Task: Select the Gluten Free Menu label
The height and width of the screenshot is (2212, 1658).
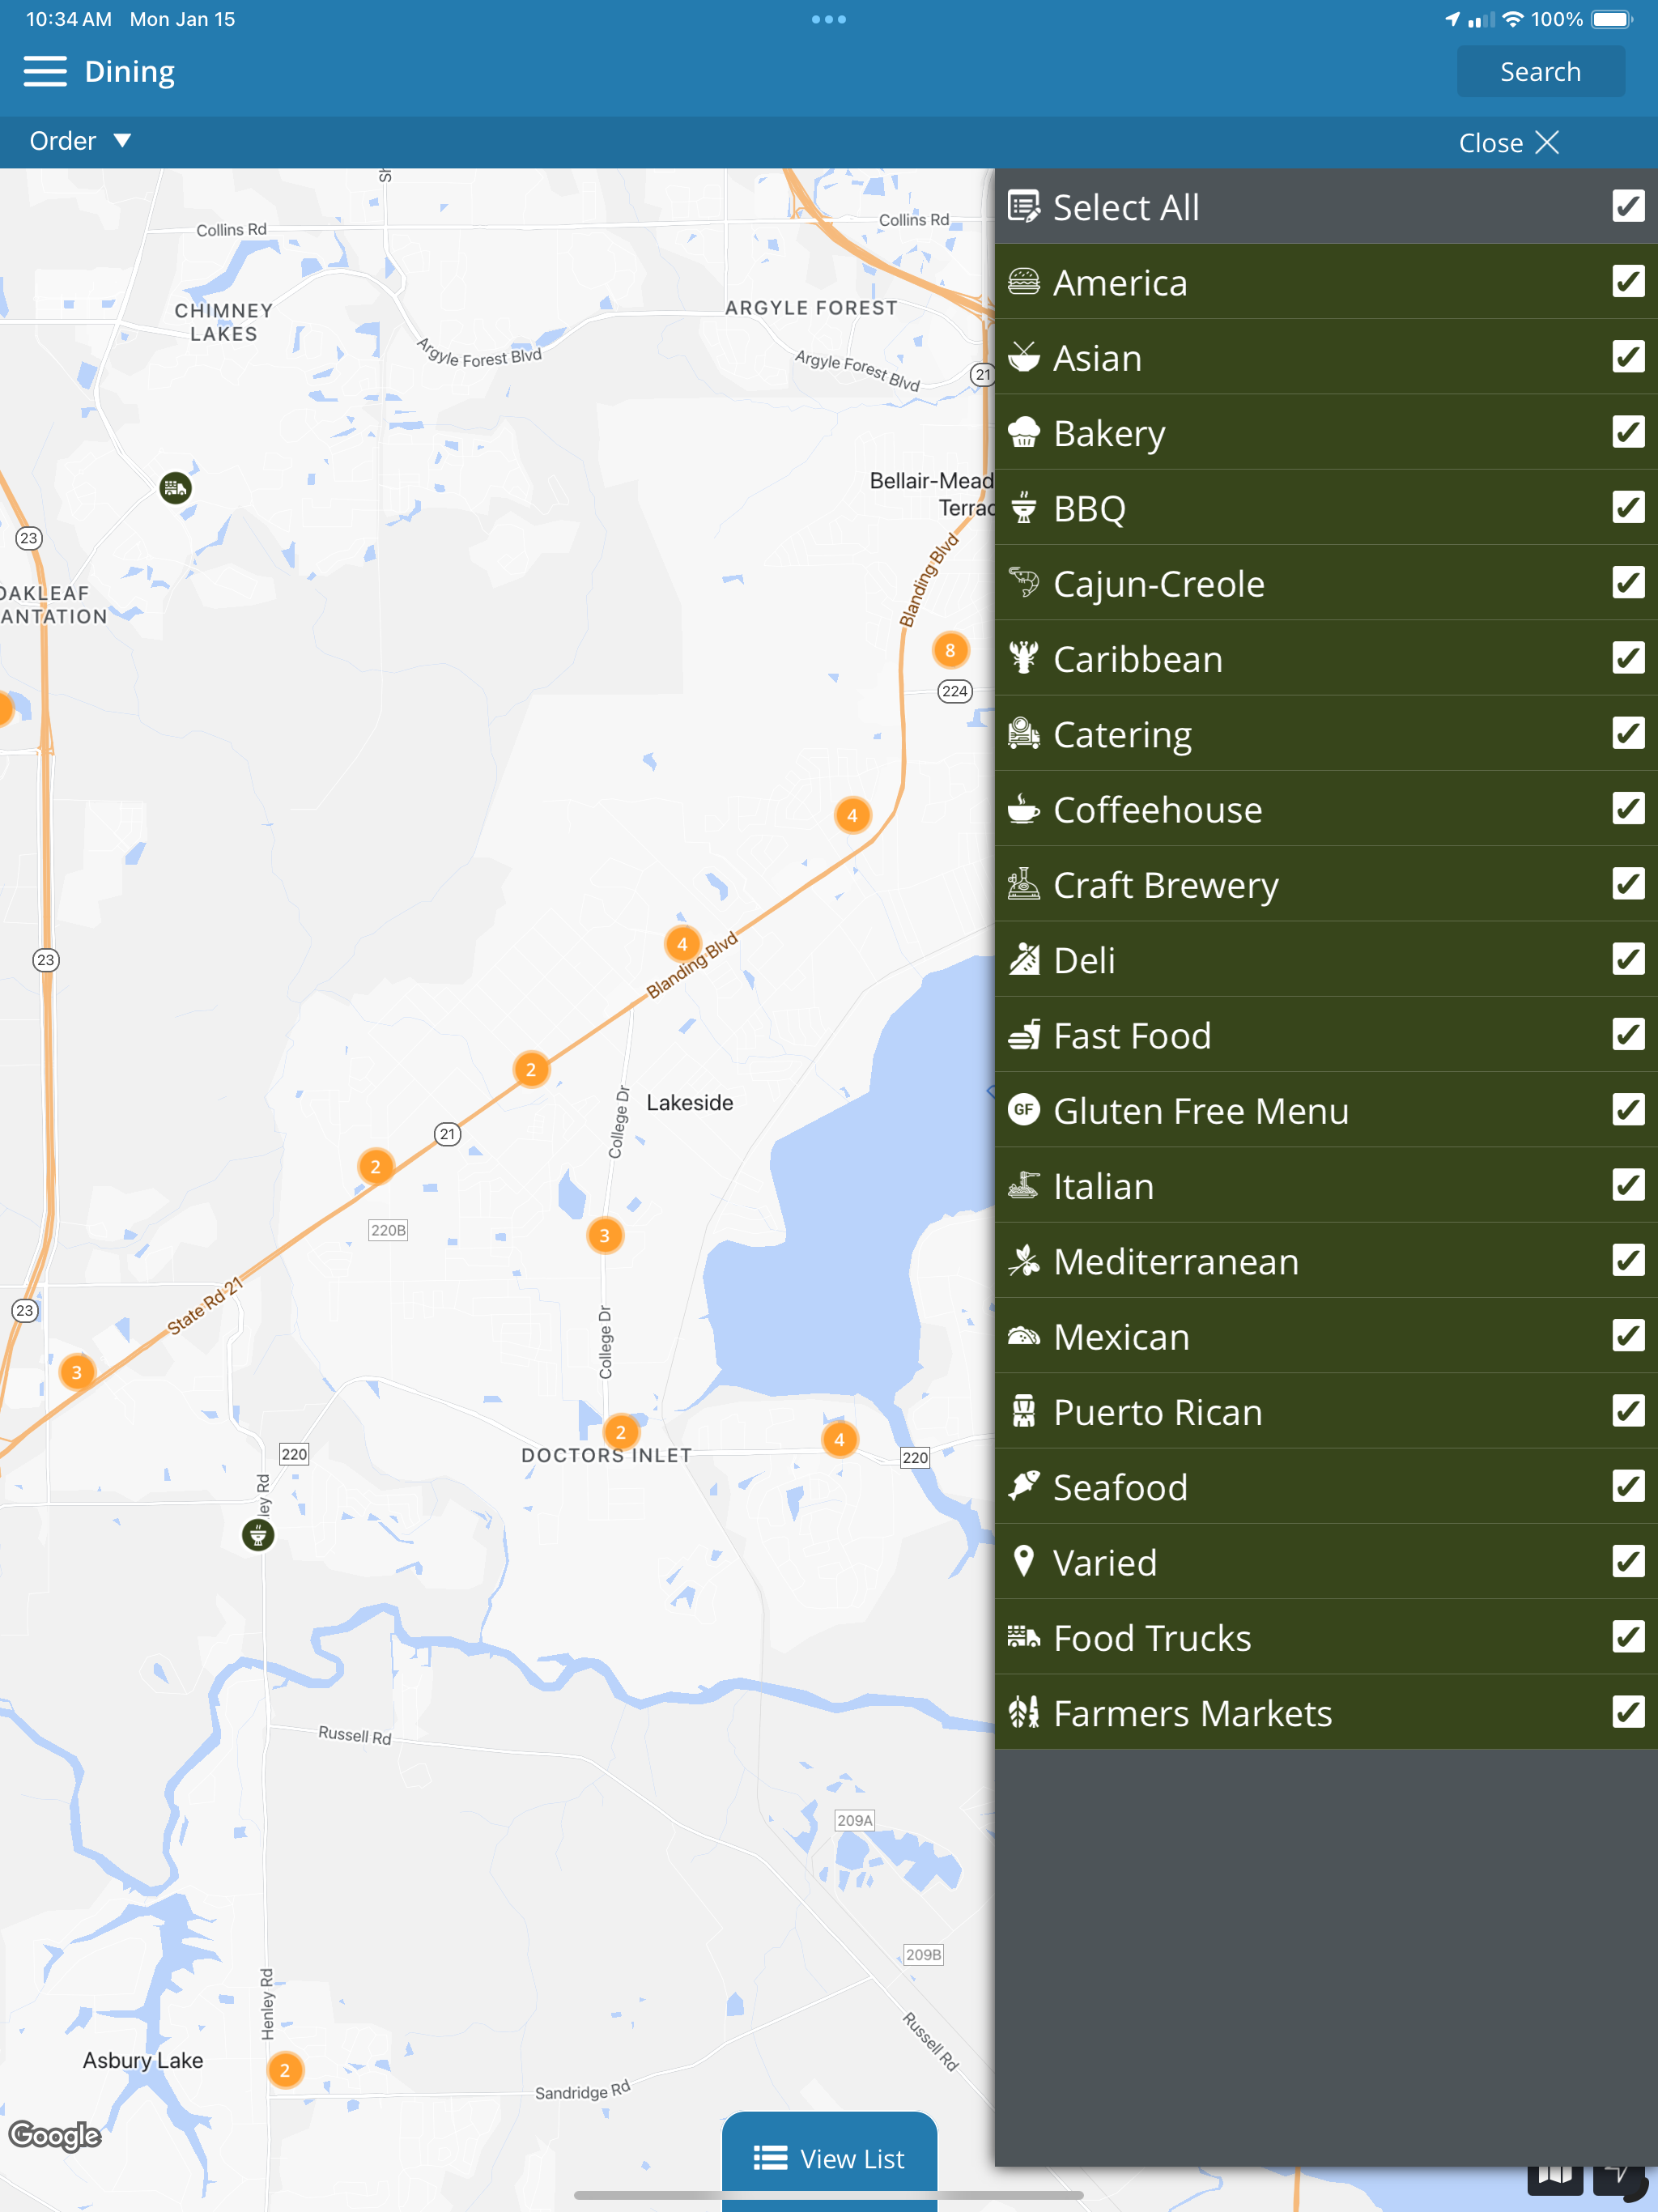Action: (x=1201, y=1111)
